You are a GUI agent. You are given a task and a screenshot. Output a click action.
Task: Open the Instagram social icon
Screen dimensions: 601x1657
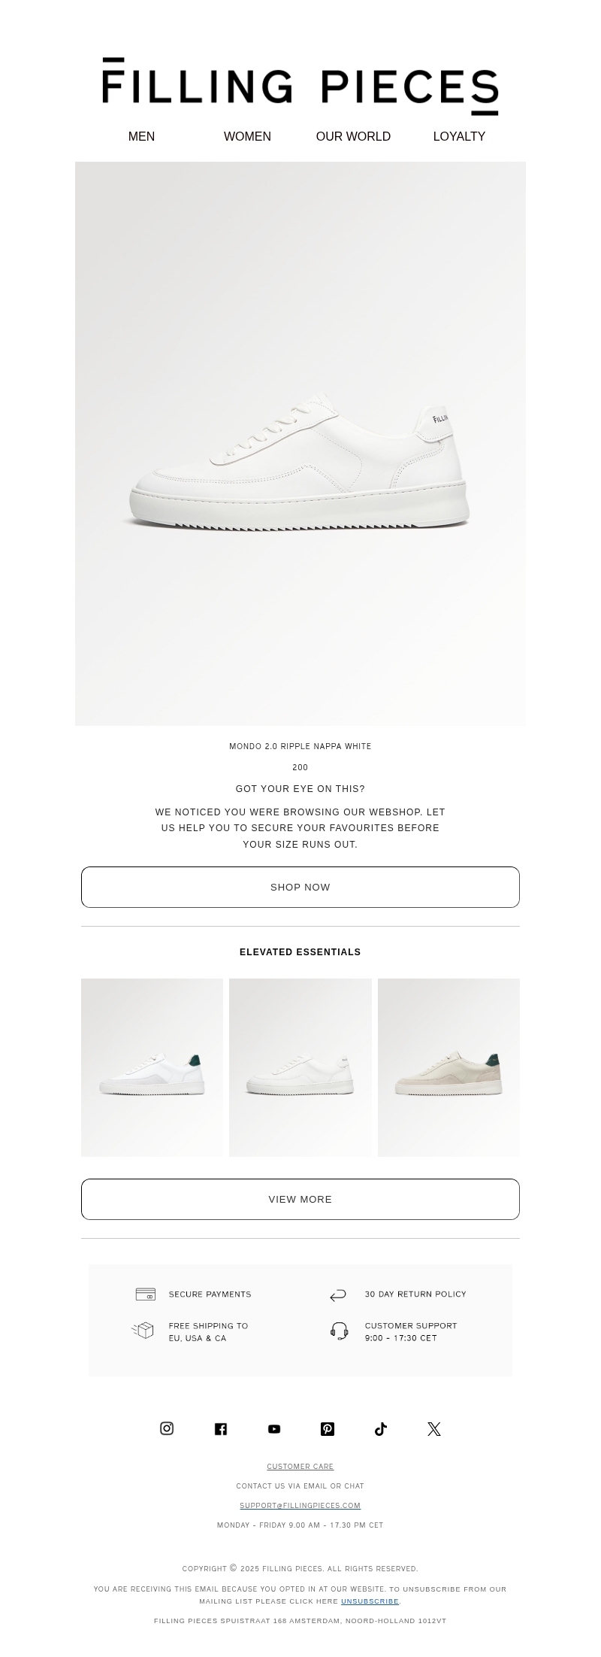pyautogui.click(x=167, y=1428)
